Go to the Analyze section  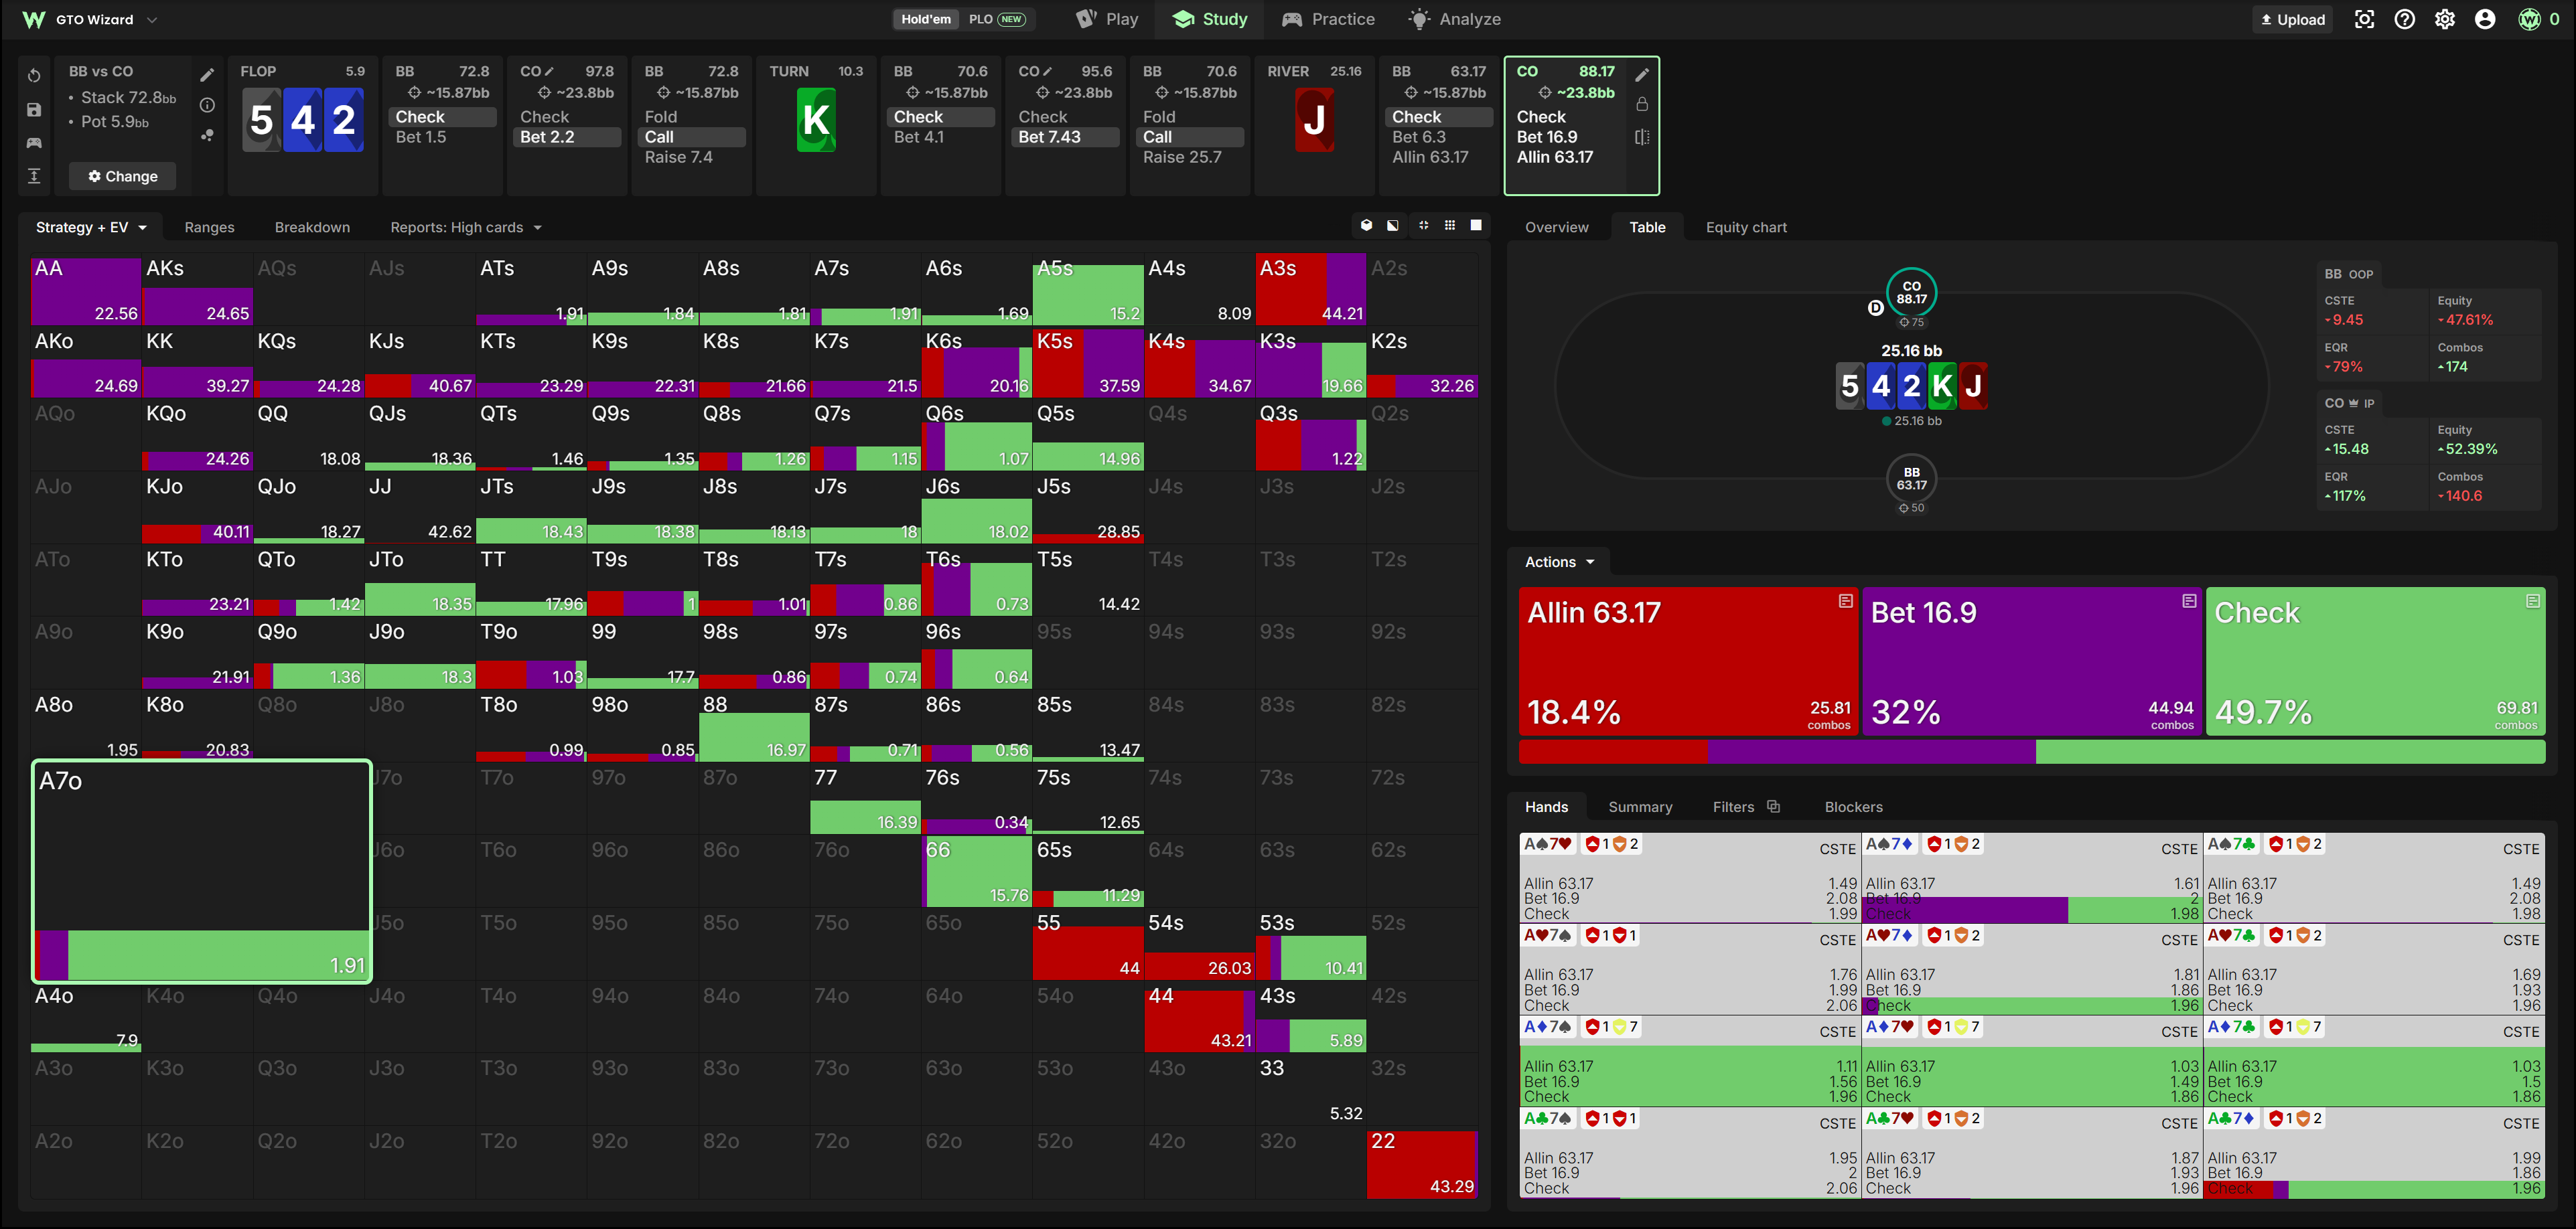click(x=1454, y=19)
